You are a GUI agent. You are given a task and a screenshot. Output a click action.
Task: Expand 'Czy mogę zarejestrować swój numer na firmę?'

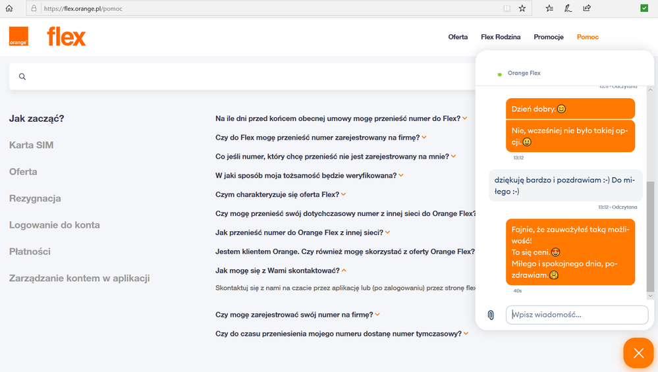[298, 315]
